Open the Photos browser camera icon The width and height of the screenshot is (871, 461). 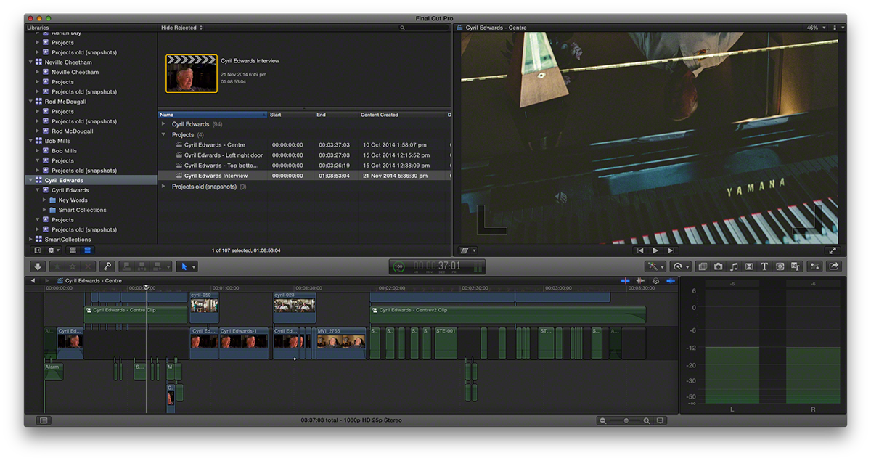coord(718,266)
